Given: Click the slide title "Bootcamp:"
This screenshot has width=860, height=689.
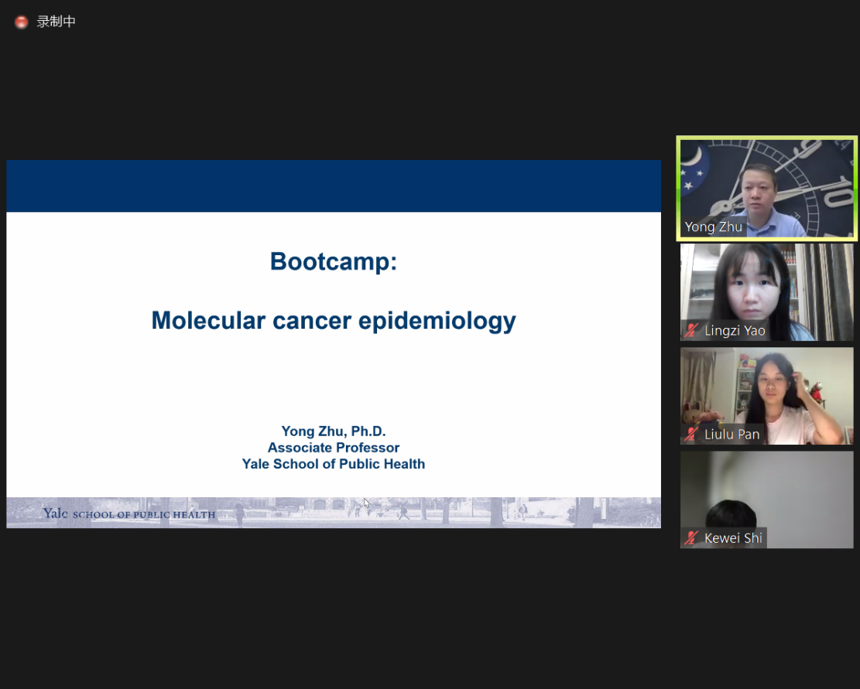Looking at the screenshot, I should pos(334,261).
